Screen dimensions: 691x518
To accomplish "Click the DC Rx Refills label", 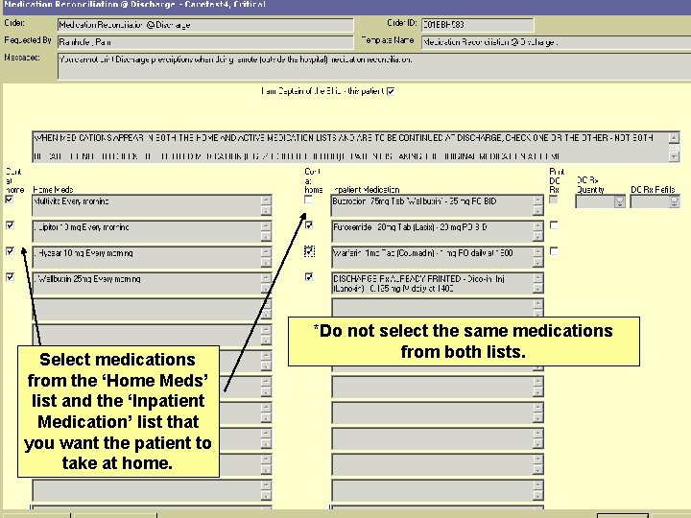I will click(x=653, y=189).
